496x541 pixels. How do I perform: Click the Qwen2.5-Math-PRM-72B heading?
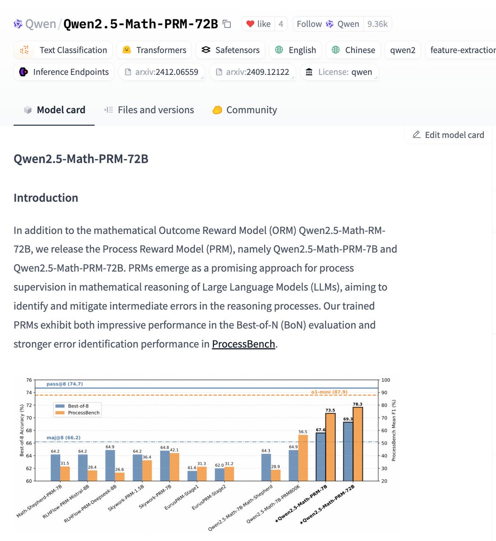coord(81,159)
